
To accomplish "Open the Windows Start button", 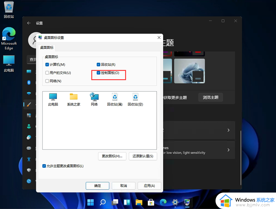I will (x=90, y=202).
